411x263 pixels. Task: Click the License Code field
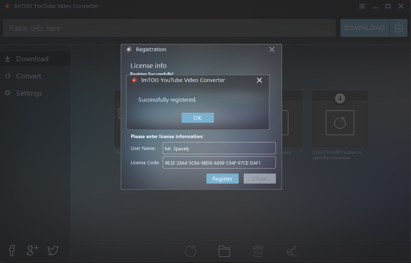219,162
